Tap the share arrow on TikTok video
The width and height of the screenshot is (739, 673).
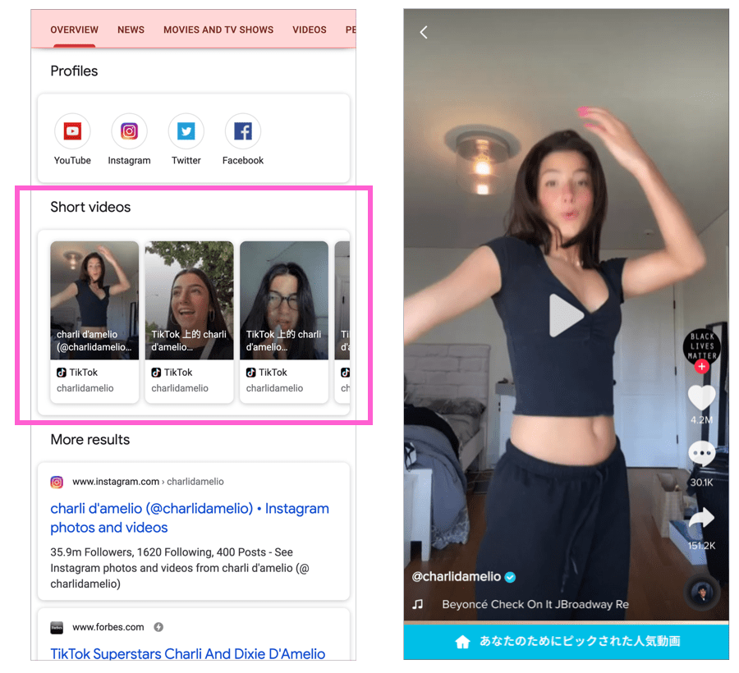point(702,518)
